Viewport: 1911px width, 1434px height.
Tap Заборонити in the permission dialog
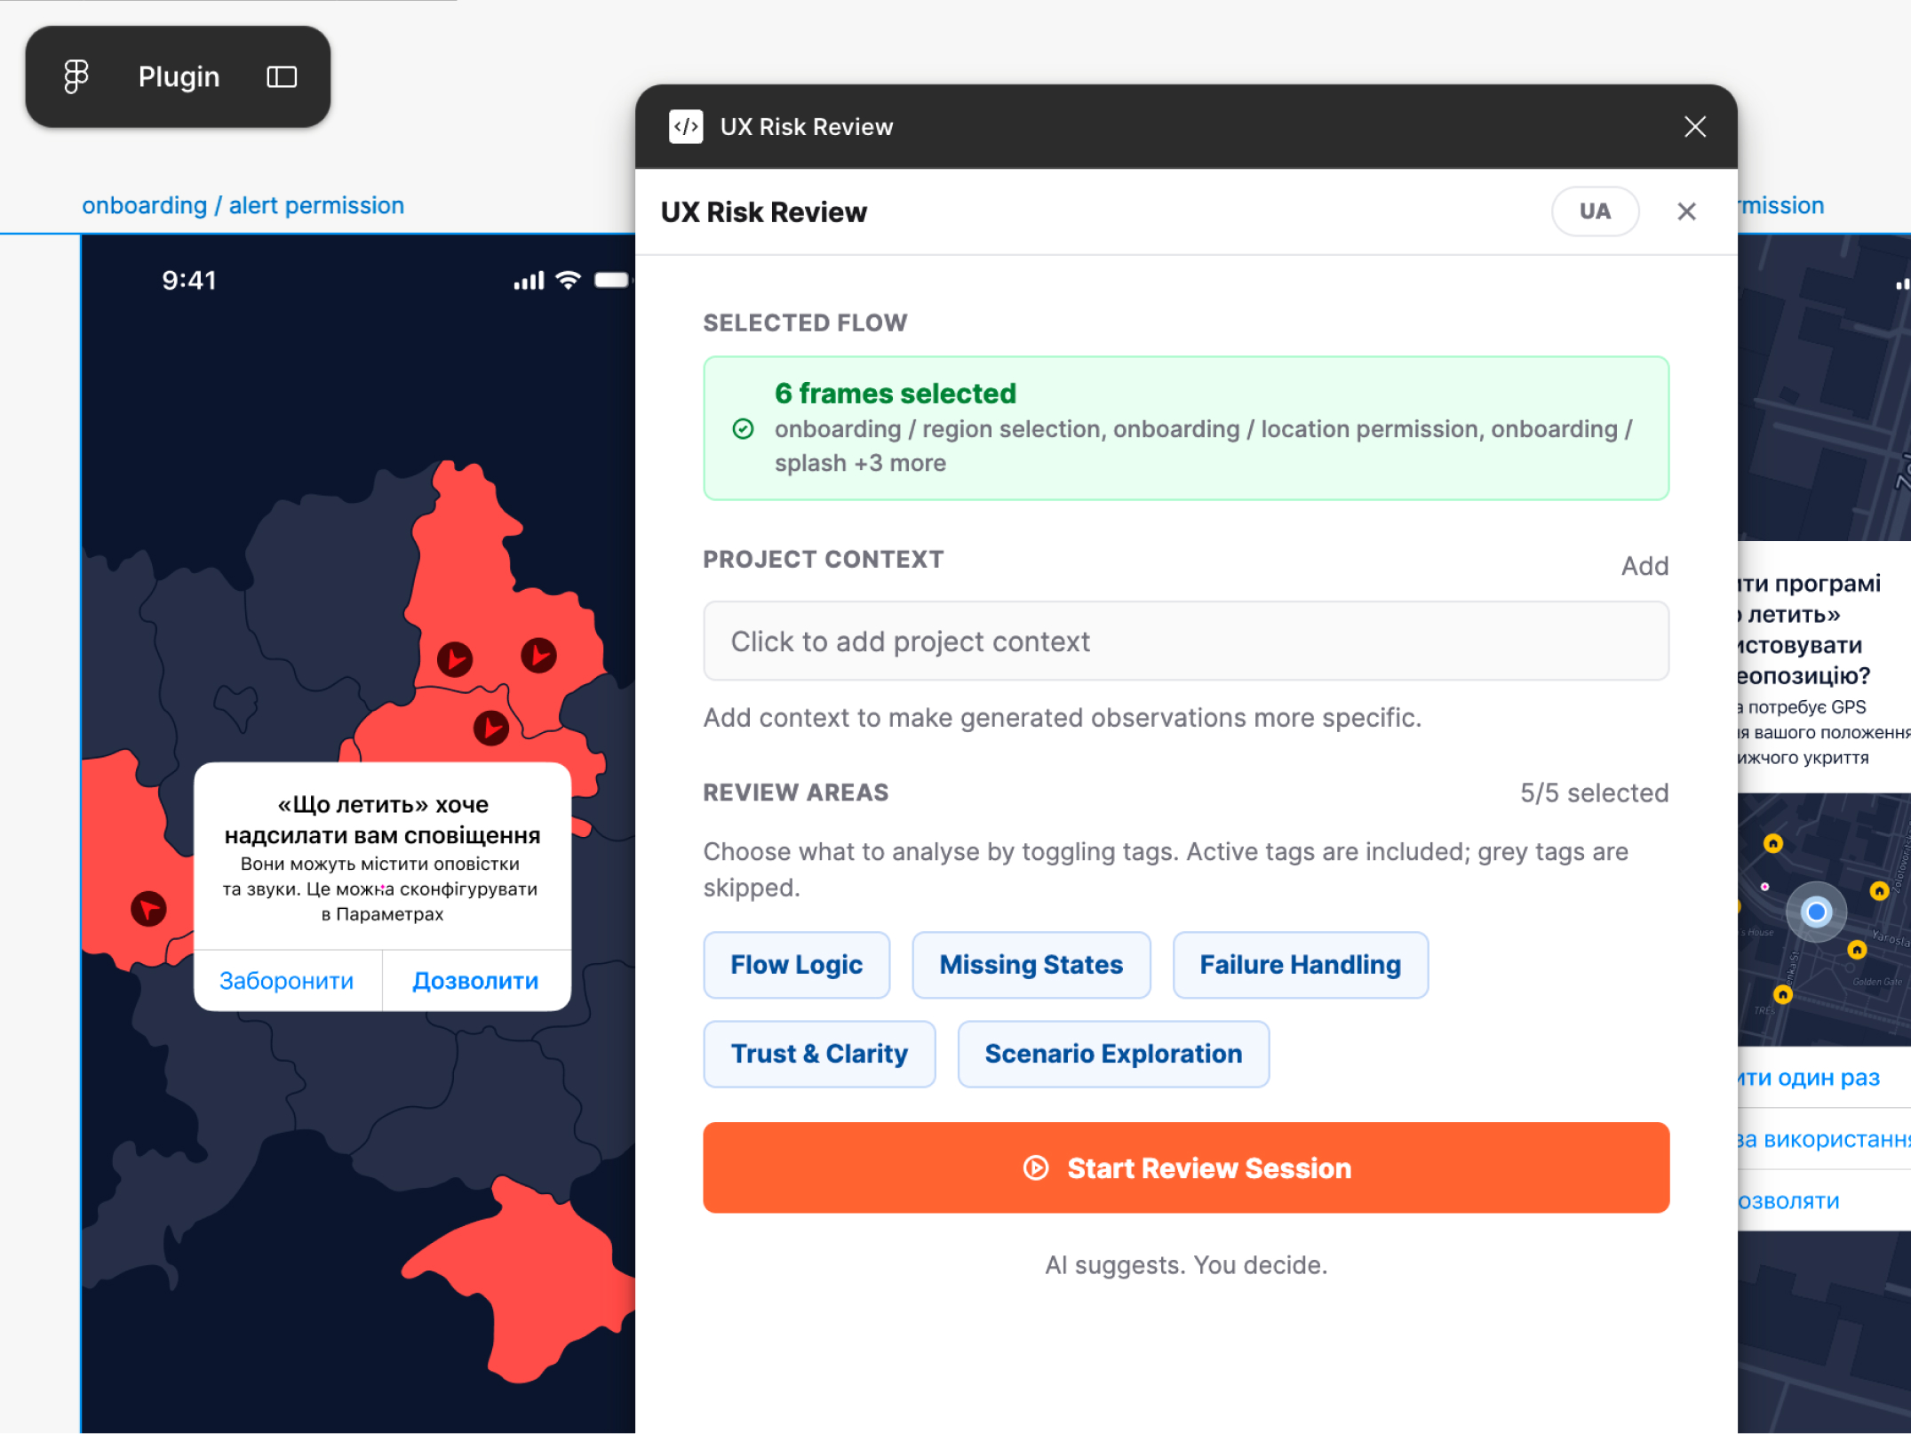287,981
